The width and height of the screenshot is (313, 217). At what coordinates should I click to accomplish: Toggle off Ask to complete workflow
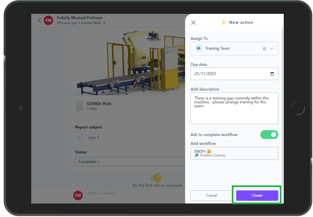[269, 135]
